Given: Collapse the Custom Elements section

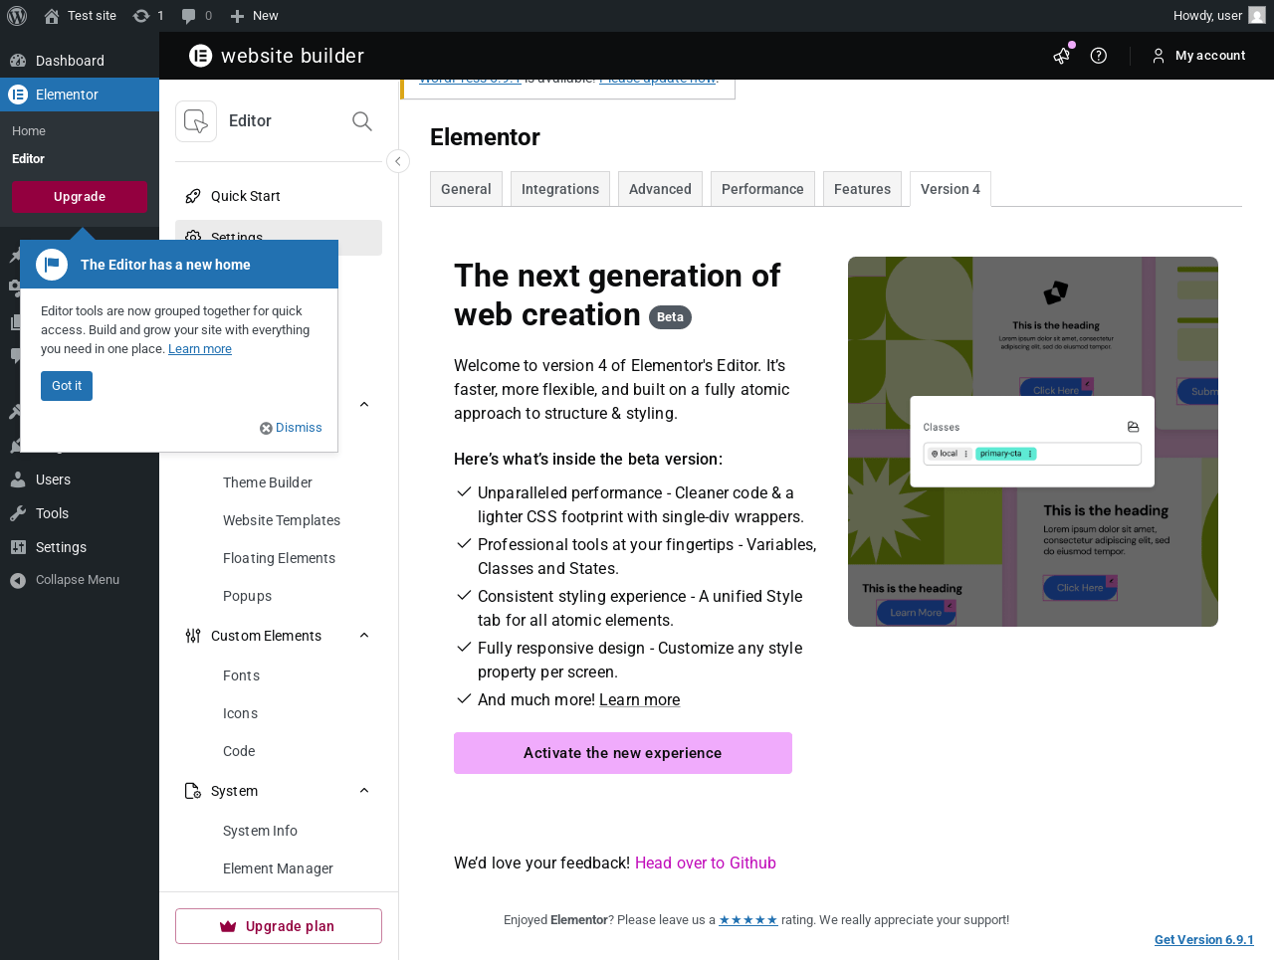Looking at the screenshot, I should coord(364,636).
